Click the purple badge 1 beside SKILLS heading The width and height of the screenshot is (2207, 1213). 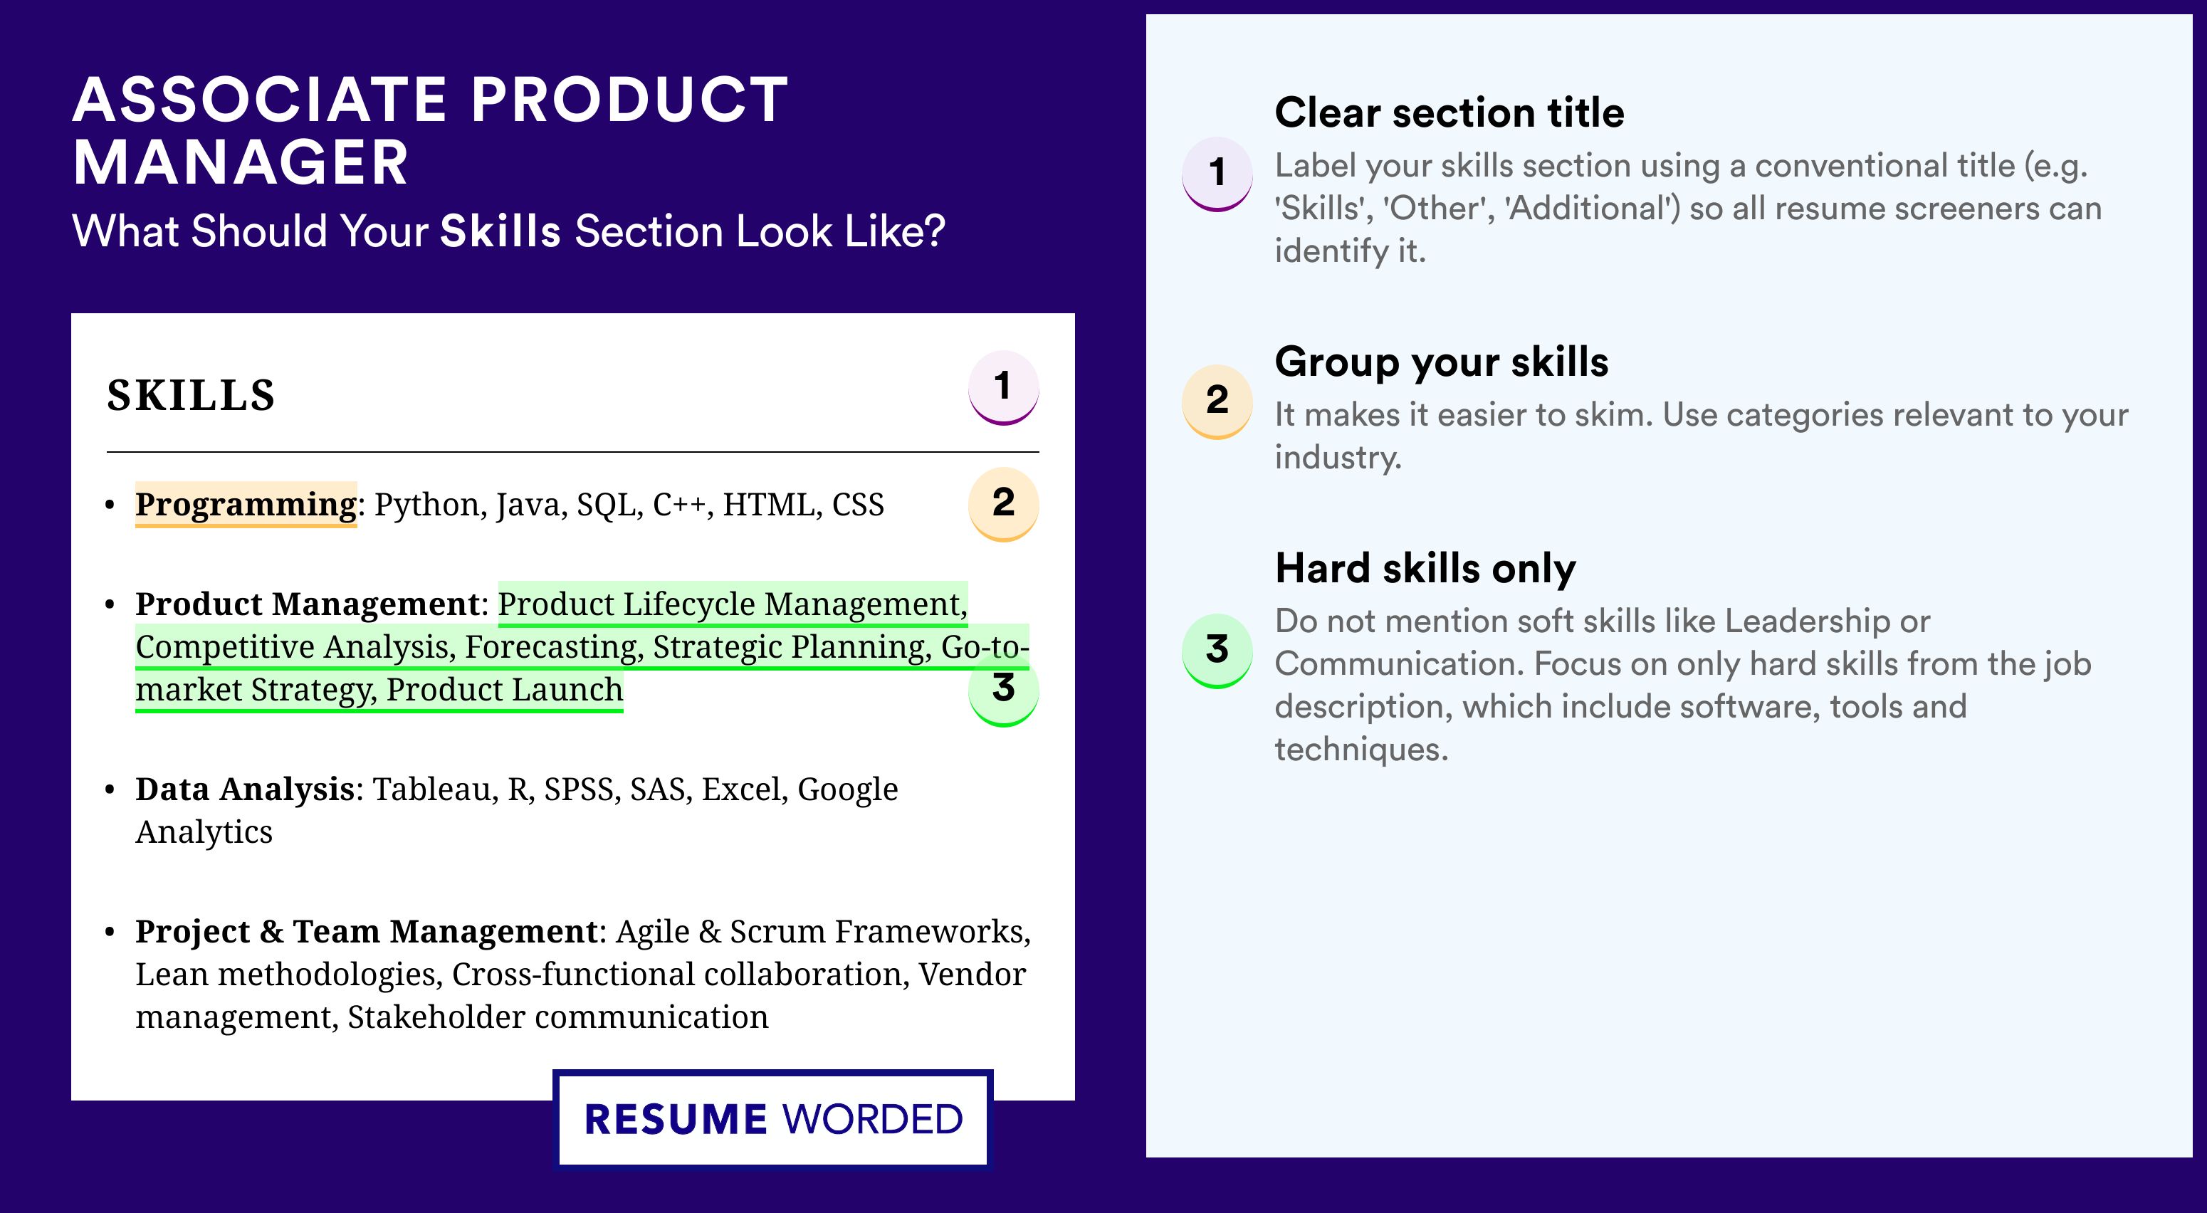pyautogui.click(x=1003, y=387)
